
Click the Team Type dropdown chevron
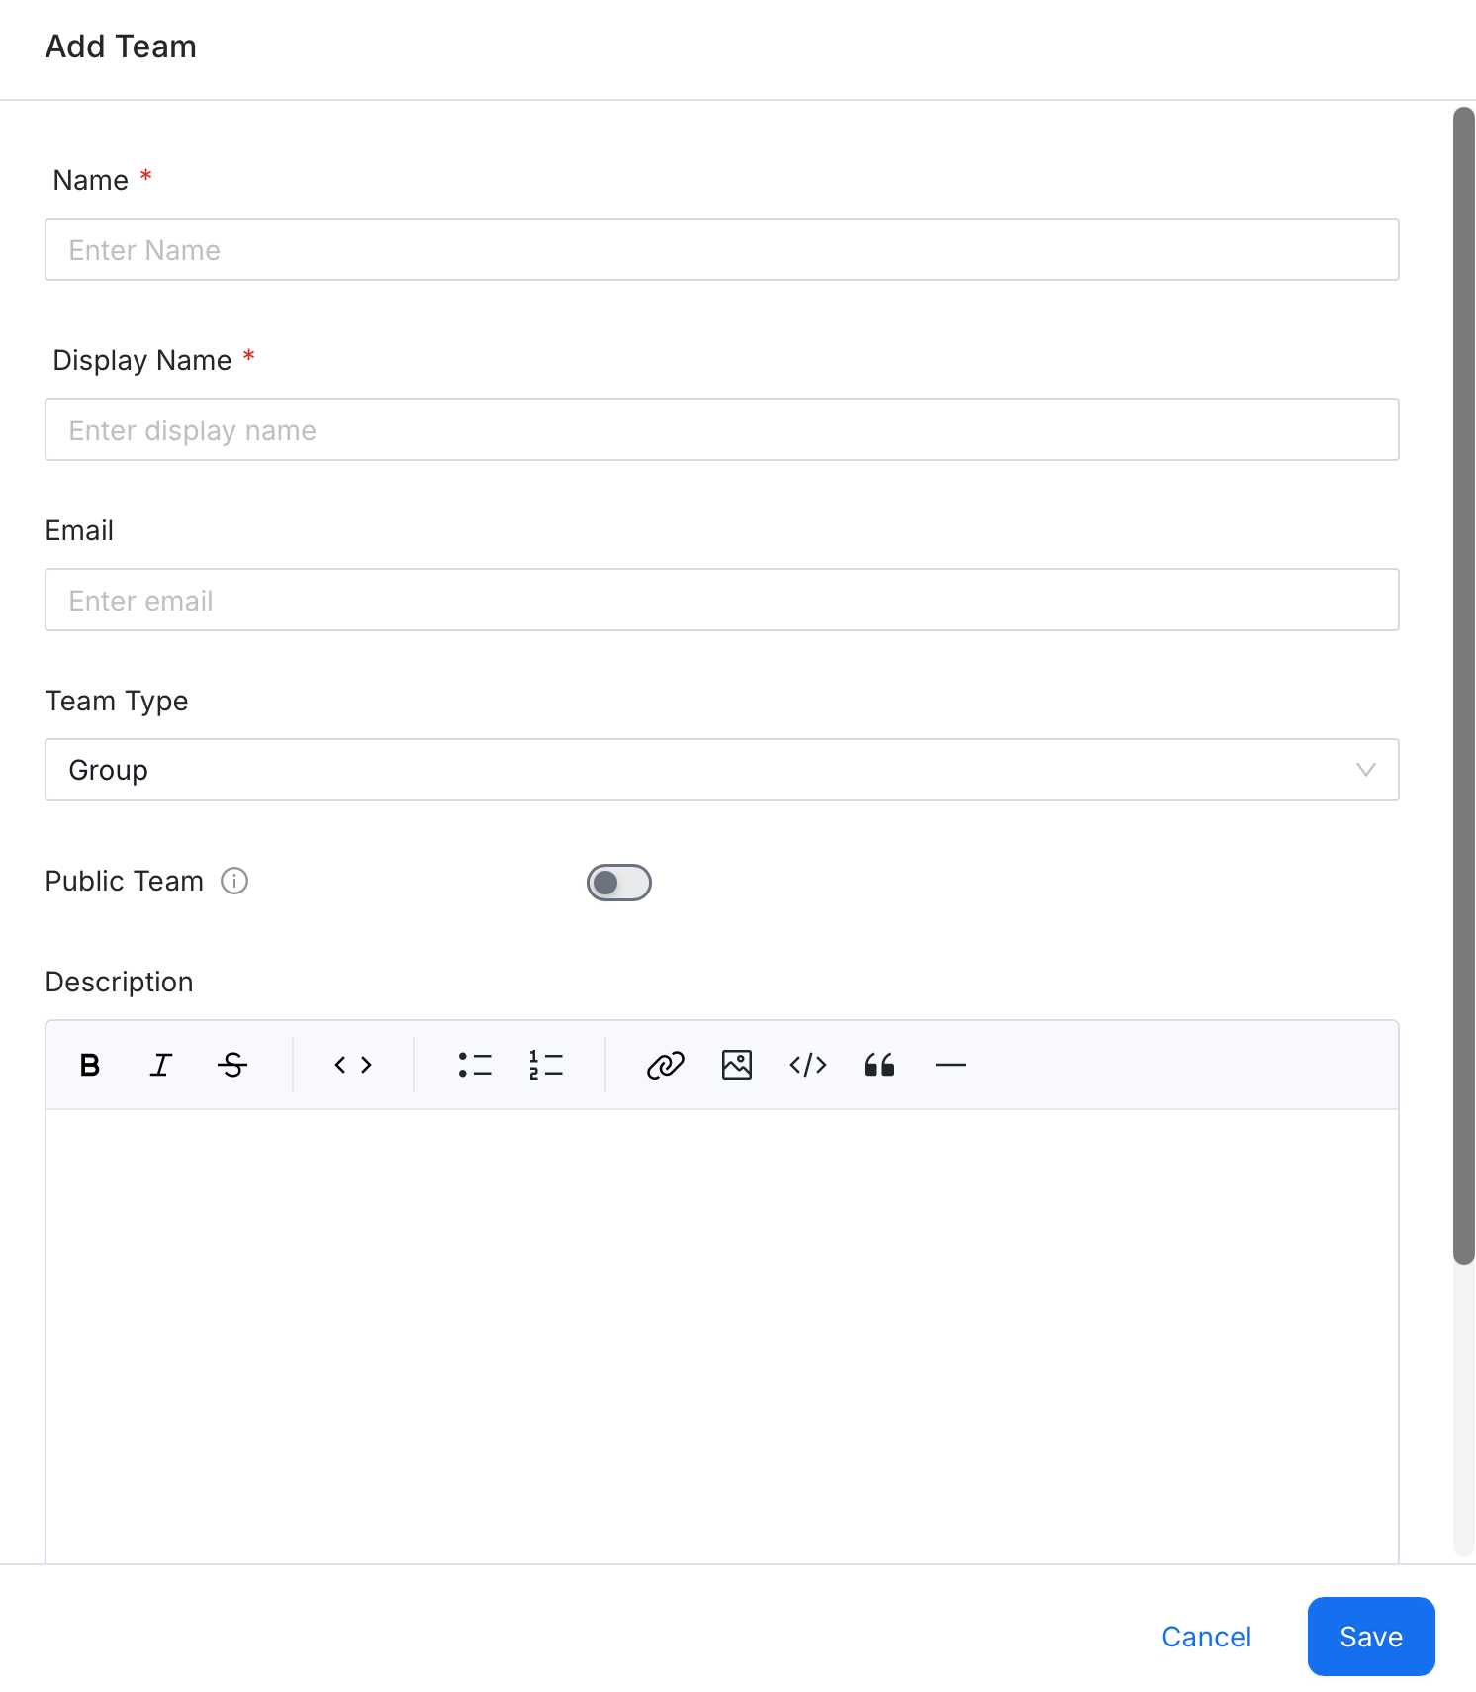[x=1366, y=770]
